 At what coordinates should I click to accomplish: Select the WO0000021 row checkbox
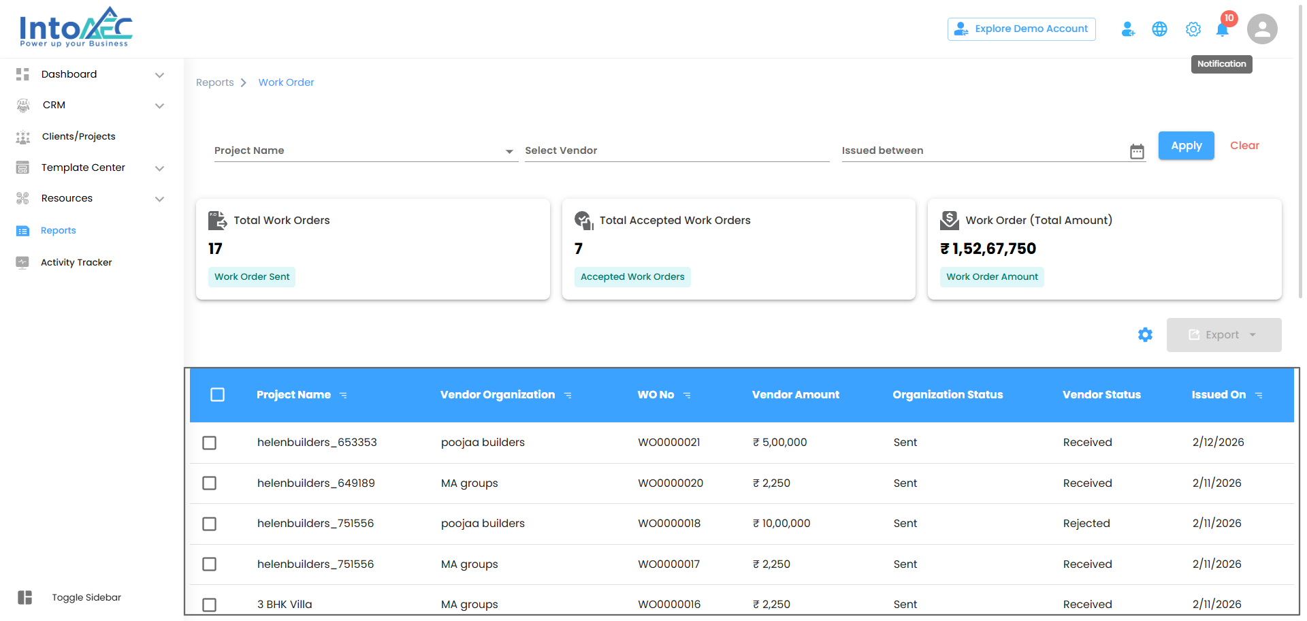click(210, 443)
